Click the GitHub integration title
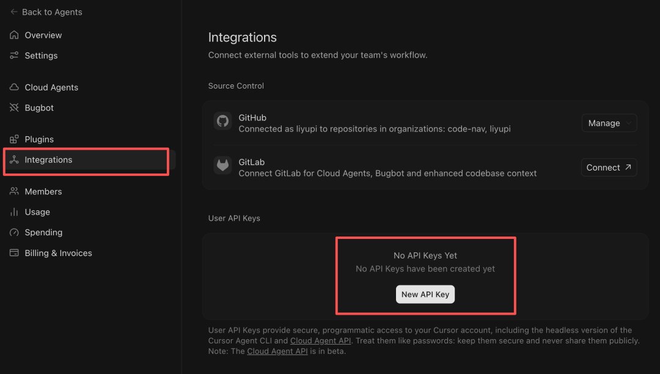 tap(252, 118)
